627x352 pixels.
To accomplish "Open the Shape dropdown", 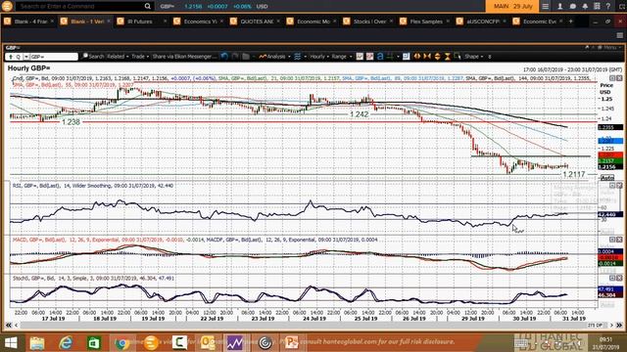I will tap(474, 57).
